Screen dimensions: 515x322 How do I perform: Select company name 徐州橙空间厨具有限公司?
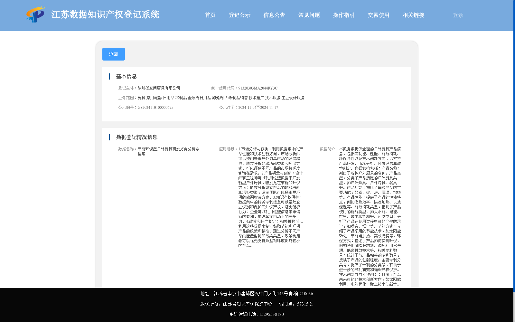[x=159, y=88]
